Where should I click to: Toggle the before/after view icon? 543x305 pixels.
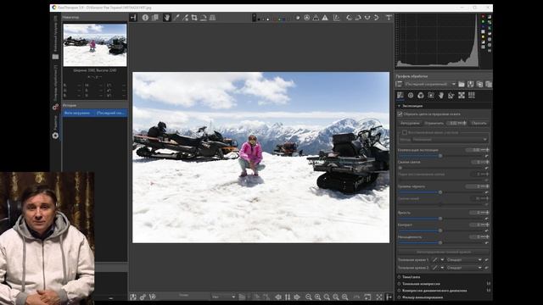click(154, 18)
